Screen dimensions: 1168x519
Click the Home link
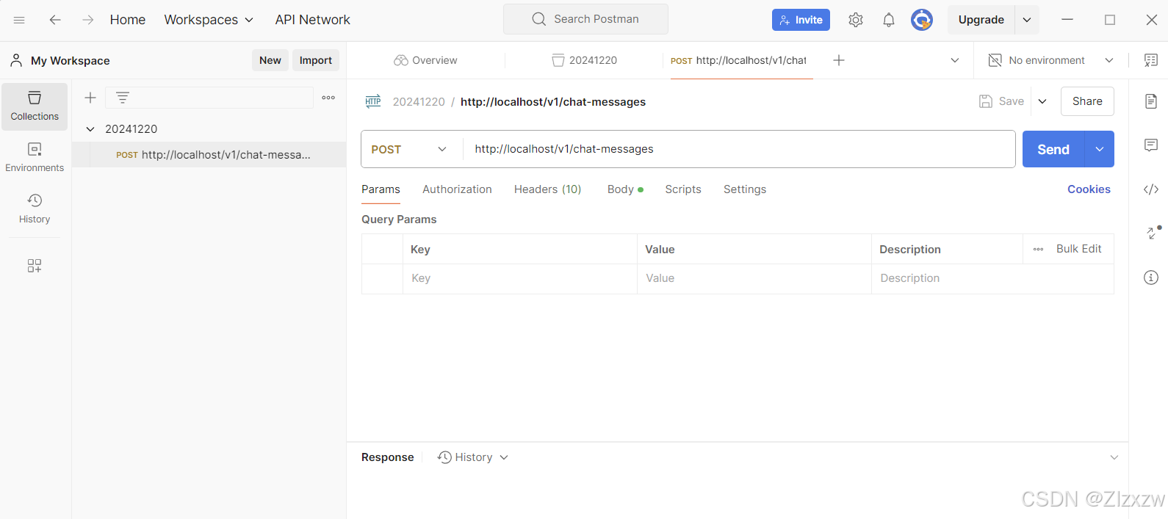(128, 20)
